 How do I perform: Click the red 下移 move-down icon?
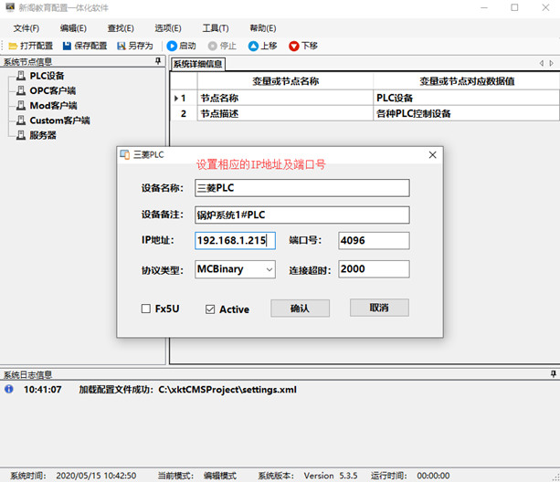coord(294,46)
